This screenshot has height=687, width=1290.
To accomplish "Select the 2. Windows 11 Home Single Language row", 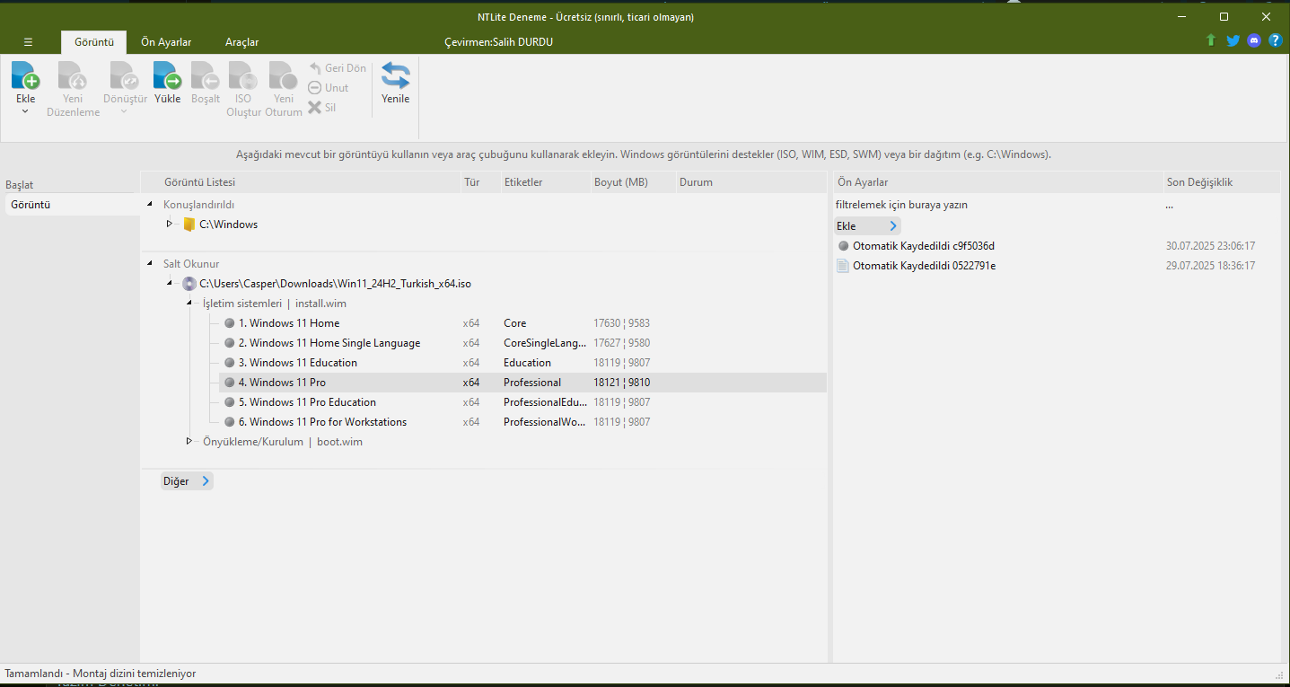I will click(522, 343).
